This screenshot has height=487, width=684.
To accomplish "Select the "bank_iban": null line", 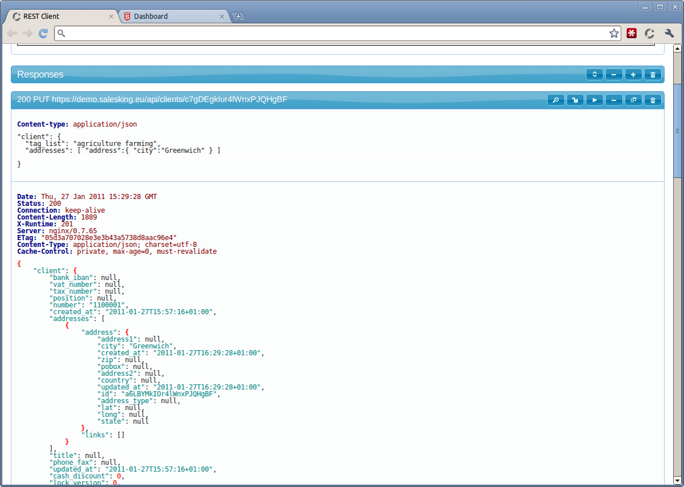I will pyautogui.click(x=84, y=278).
